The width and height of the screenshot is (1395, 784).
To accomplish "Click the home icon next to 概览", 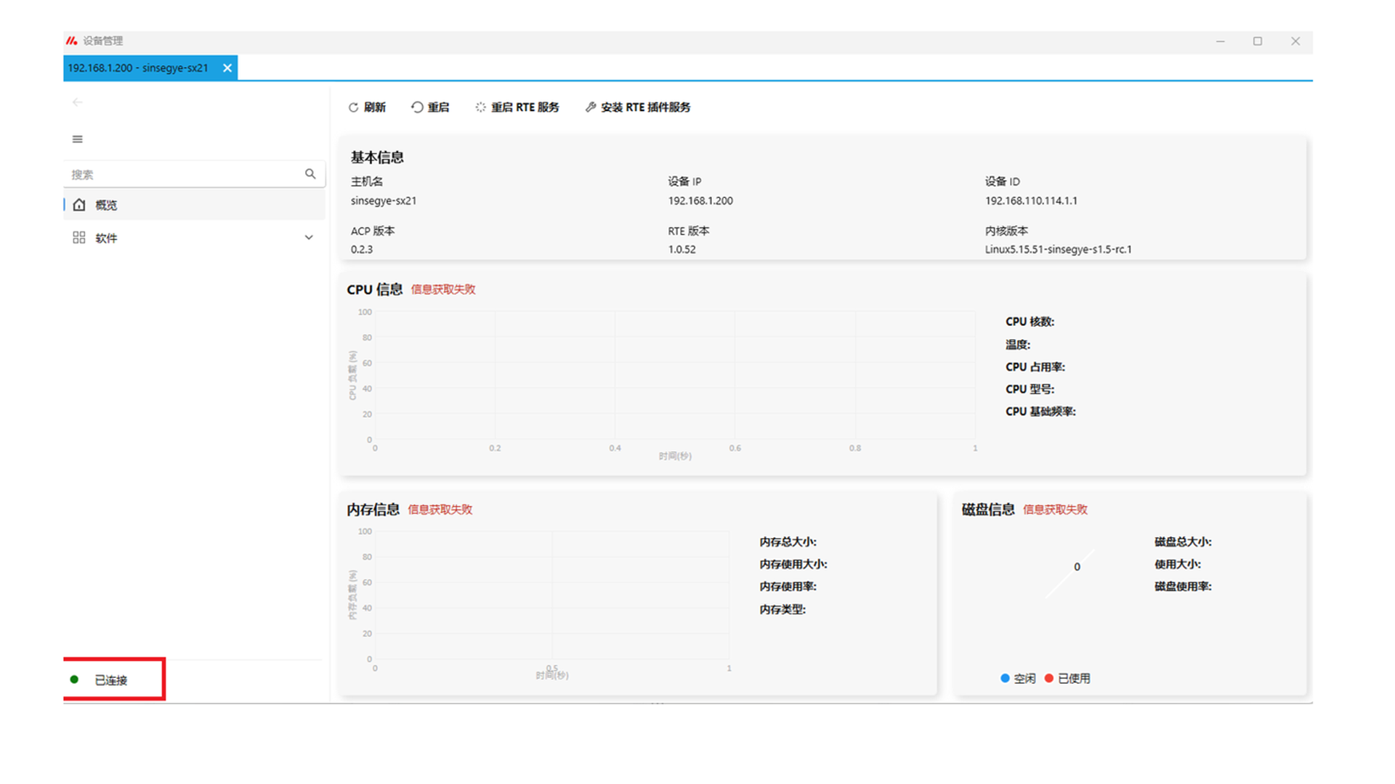I will point(79,205).
